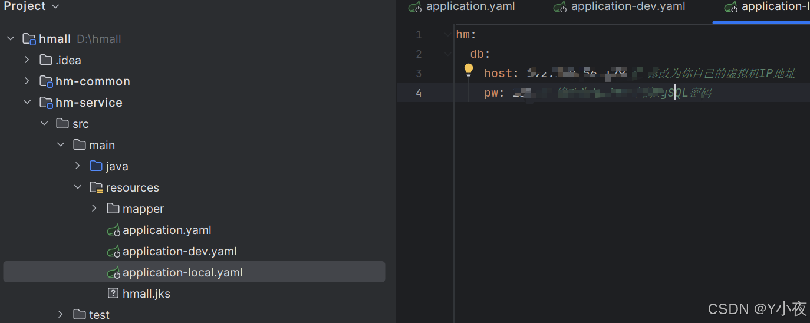Click the mapper folder icon
This screenshot has width=810, height=323.
coord(113,209)
